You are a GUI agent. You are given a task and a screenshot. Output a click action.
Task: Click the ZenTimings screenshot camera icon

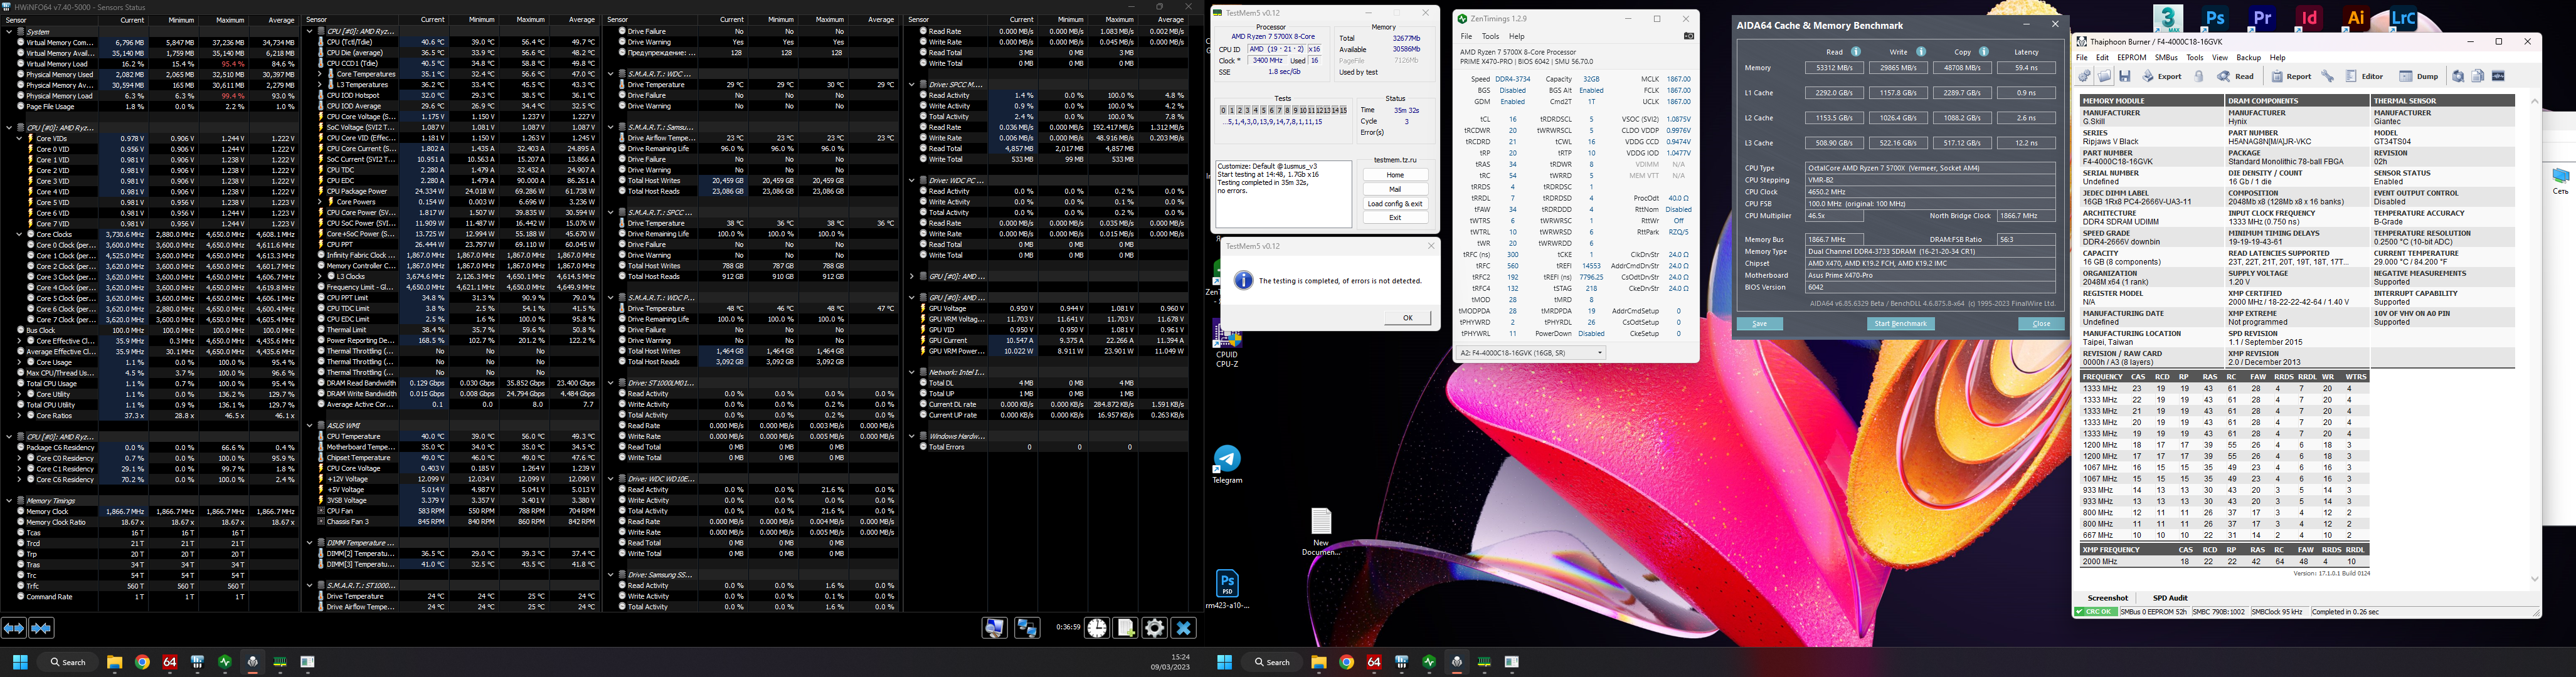click(x=1689, y=36)
